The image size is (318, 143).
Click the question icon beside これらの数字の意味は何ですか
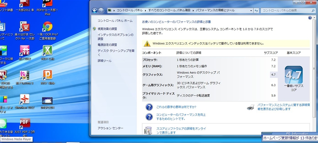pyautogui.click(x=149, y=107)
